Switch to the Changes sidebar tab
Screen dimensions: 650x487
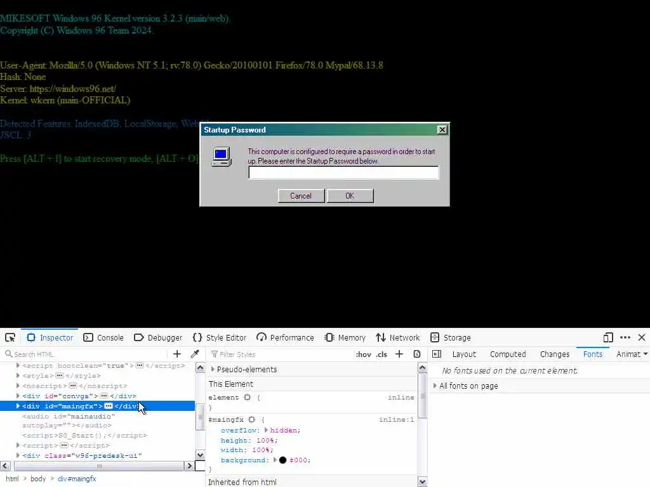[555, 354]
